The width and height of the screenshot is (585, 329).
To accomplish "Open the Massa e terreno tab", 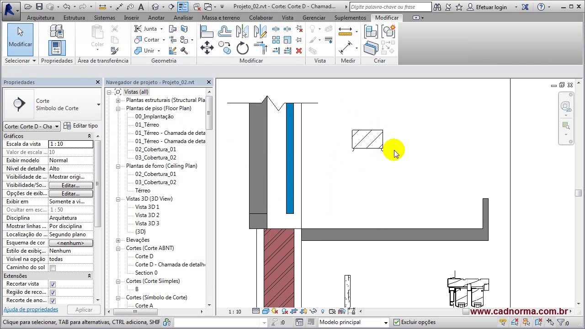I will [x=221, y=18].
